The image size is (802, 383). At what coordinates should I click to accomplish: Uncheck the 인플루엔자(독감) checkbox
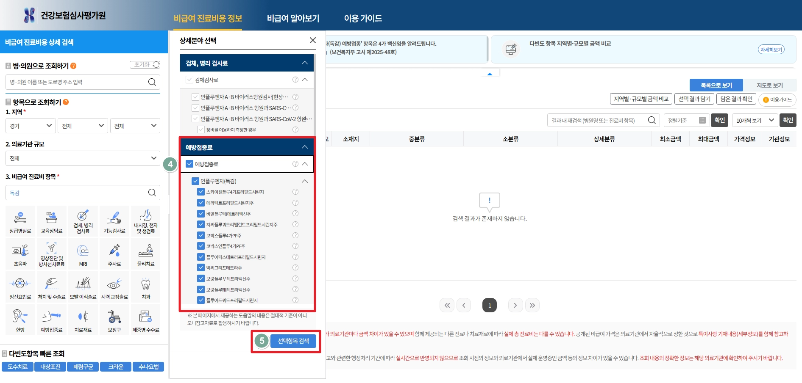(195, 181)
